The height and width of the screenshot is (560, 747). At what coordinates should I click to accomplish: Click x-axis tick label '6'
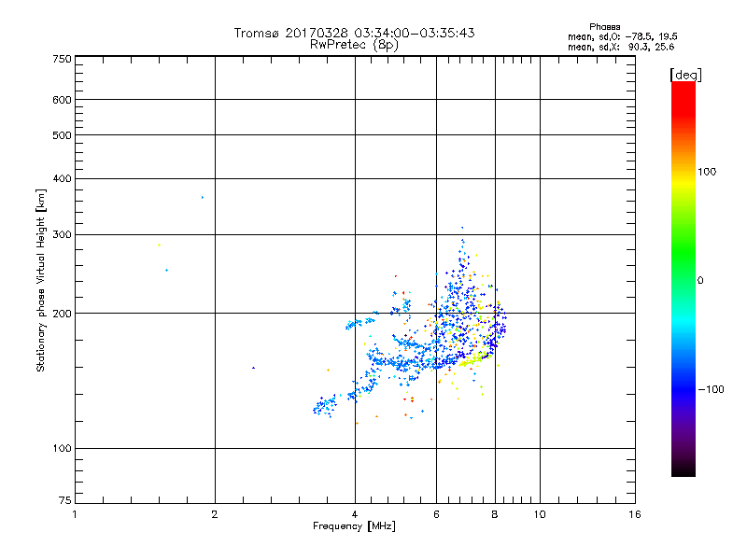click(x=436, y=514)
